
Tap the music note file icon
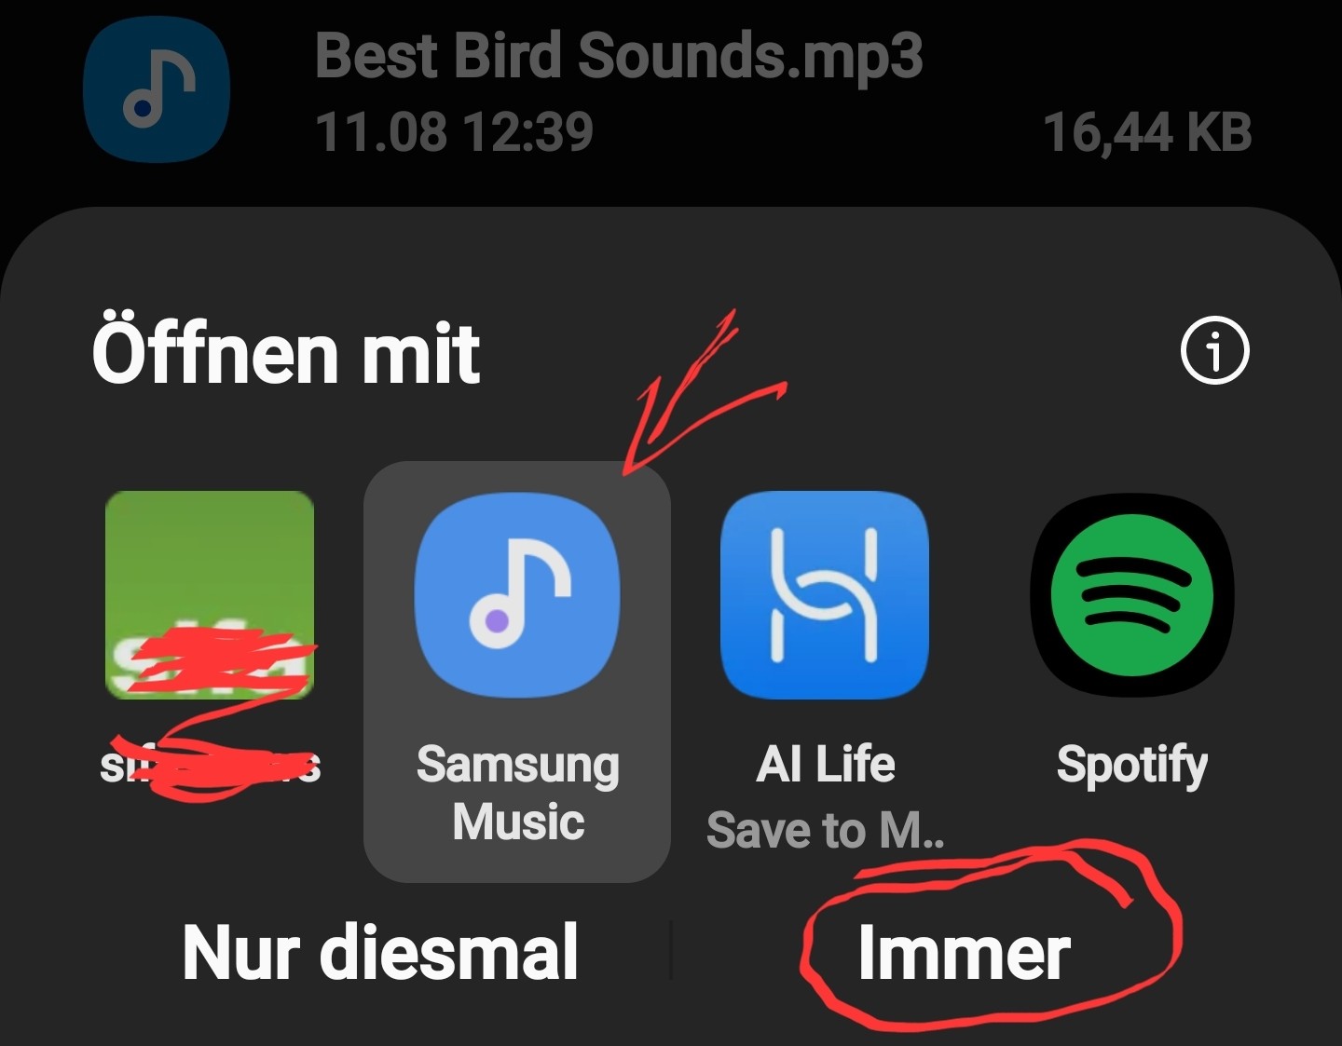[x=157, y=88]
